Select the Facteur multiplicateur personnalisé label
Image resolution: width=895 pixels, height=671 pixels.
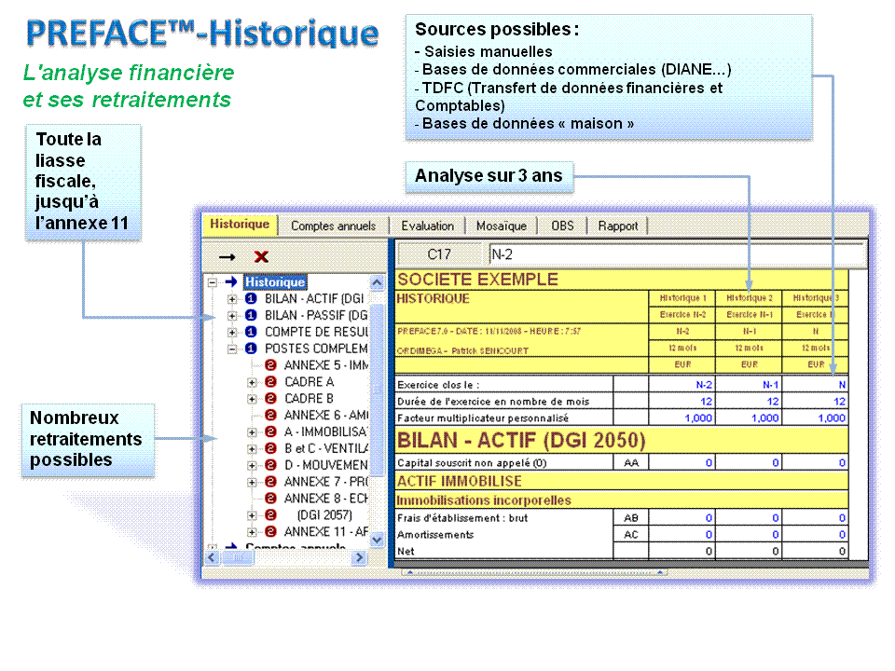483,418
